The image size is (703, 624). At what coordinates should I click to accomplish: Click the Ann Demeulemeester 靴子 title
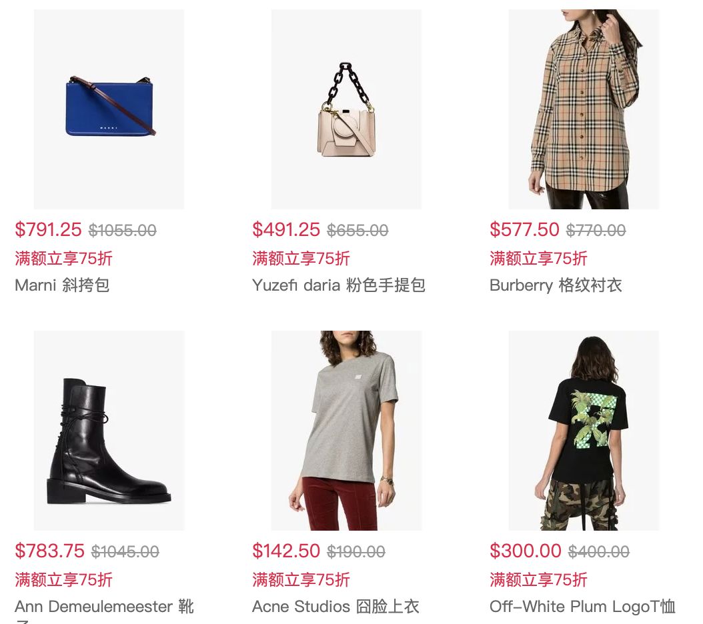pyautogui.click(x=104, y=611)
